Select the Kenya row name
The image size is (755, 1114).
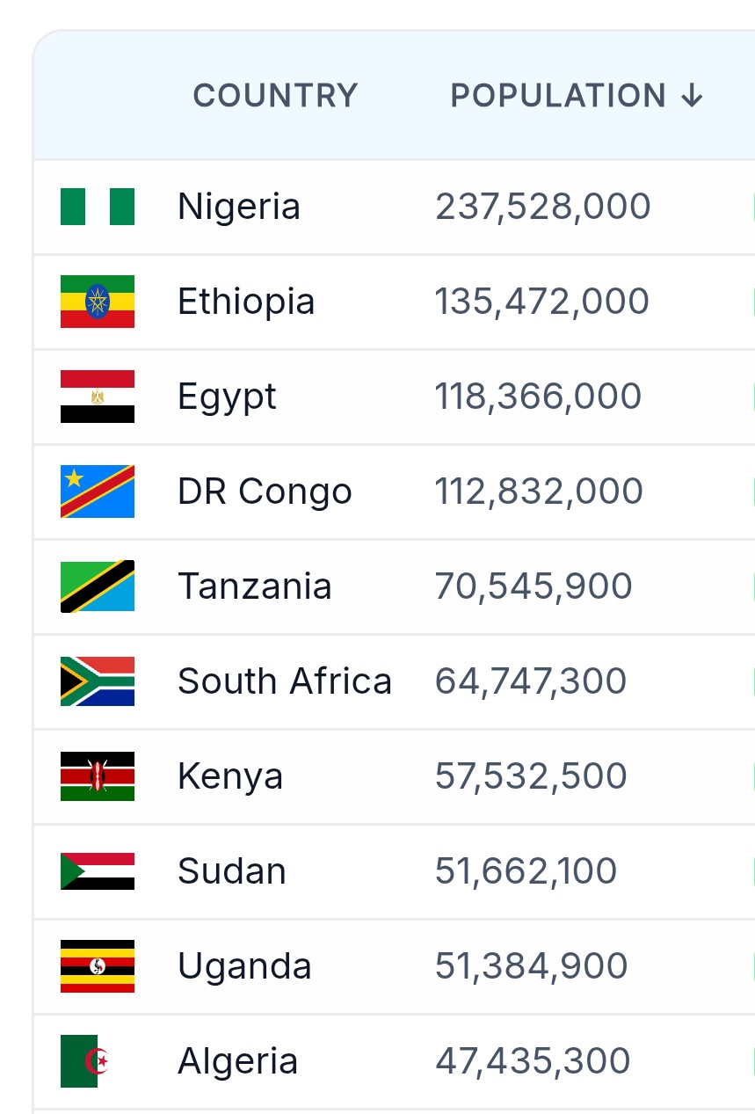pyautogui.click(x=230, y=777)
